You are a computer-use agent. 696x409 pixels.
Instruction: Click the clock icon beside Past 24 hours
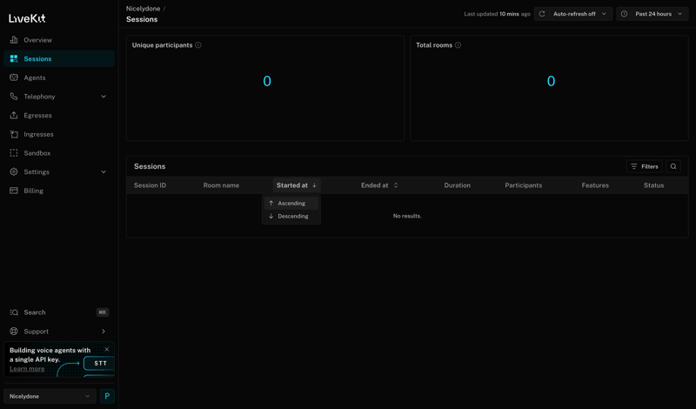pyautogui.click(x=624, y=14)
